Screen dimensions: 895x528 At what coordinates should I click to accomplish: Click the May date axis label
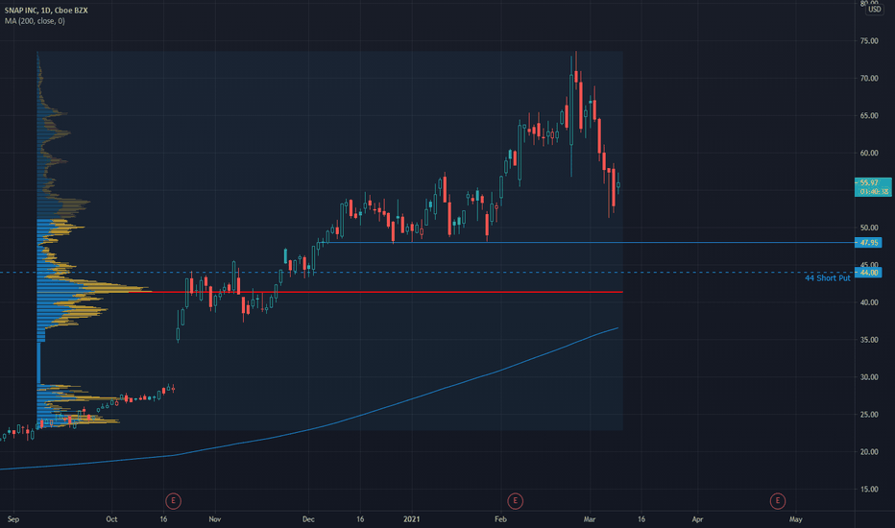click(x=796, y=519)
